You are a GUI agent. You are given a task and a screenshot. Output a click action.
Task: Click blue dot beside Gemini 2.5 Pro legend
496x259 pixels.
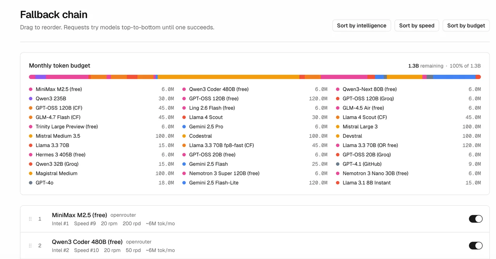[184, 127]
